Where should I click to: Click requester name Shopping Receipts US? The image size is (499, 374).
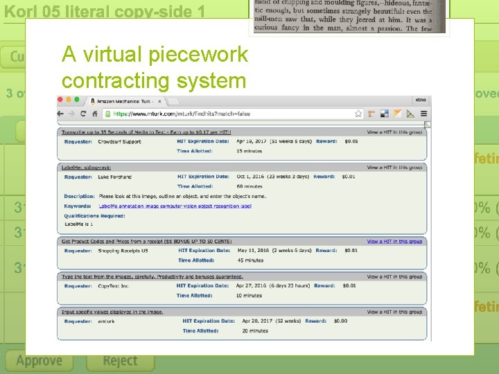point(123,251)
